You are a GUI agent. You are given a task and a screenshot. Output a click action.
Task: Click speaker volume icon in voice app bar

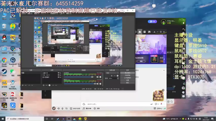[59, 108]
